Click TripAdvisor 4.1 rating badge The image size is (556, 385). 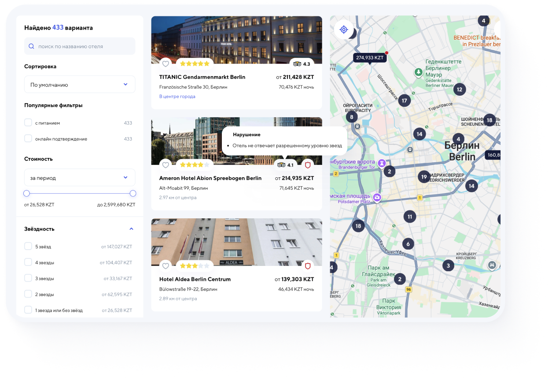pyautogui.click(x=286, y=165)
